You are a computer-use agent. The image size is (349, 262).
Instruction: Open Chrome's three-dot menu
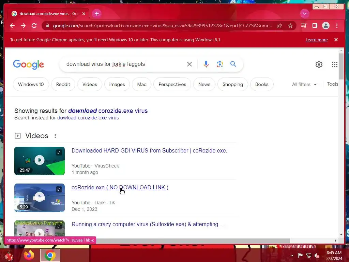tap(337, 26)
